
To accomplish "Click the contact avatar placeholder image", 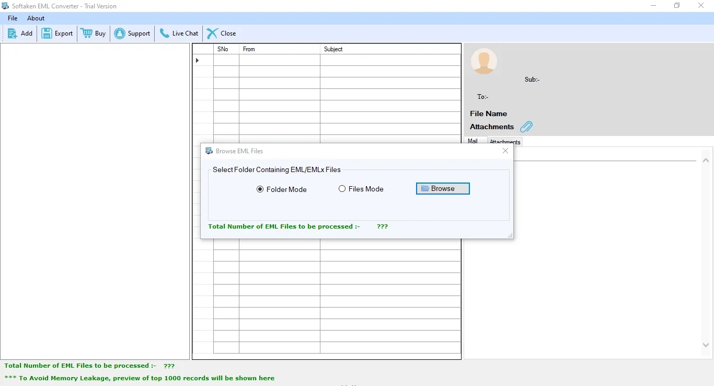I will pos(484,61).
